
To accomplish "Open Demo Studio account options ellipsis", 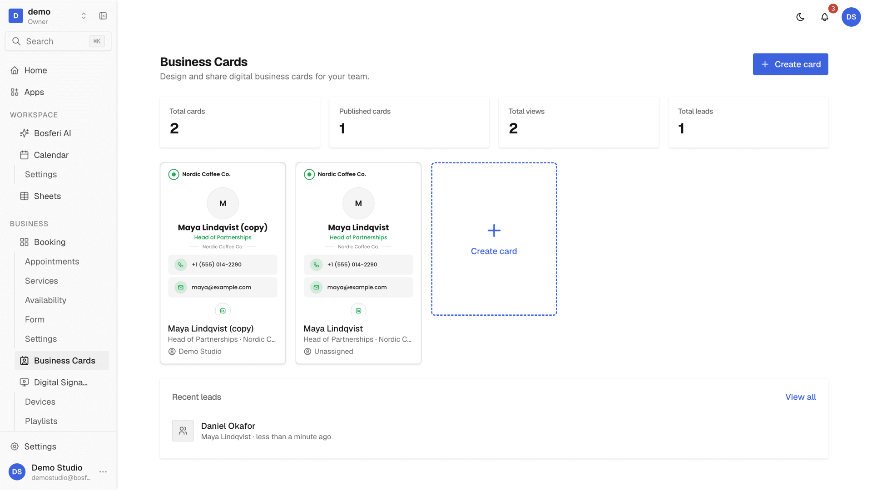I will point(103,472).
